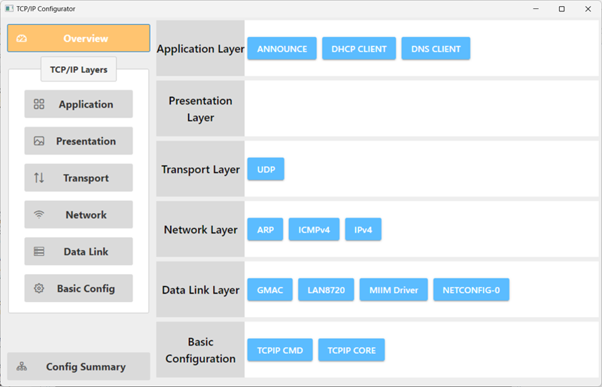Screen dimensions: 602x387
Task: Click the Transport up-down arrows icon
Action: [x=39, y=178]
